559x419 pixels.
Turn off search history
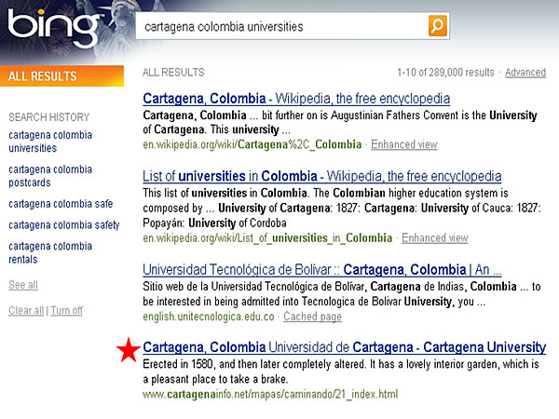click(66, 310)
